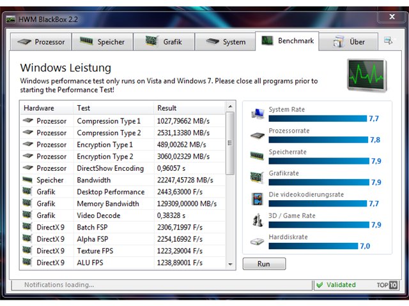Click the Speicherrate RAM module icon
The width and height of the screenshot is (409, 306).
click(257, 156)
